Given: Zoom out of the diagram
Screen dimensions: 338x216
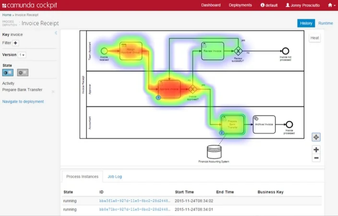Looking at the screenshot, I should (316, 158).
